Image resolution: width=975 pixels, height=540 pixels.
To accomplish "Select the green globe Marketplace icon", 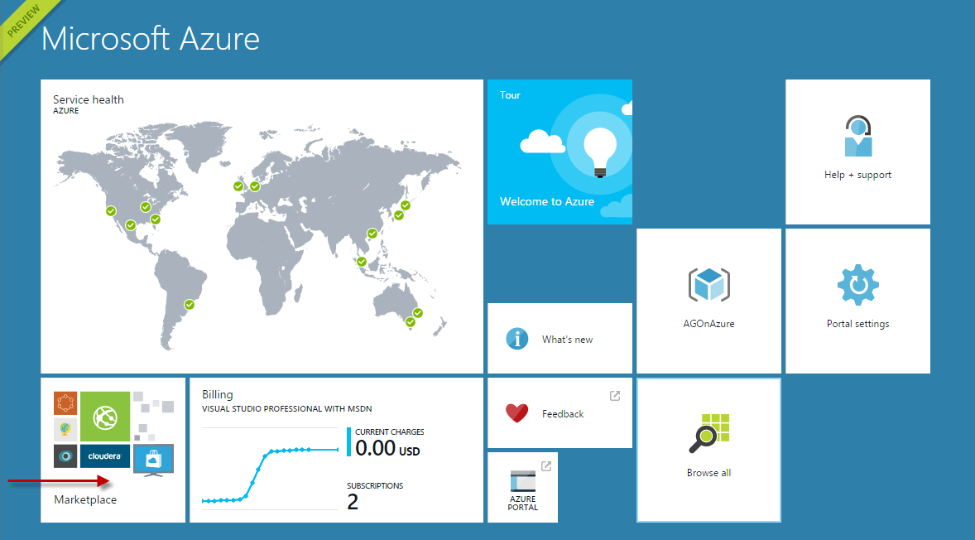I will [105, 416].
